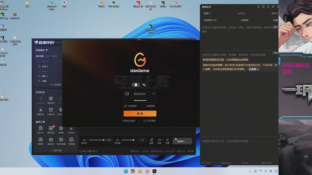Click 人气 0 stat in 弹幕助手
The image size is (312, 175).
coord(241,14)
